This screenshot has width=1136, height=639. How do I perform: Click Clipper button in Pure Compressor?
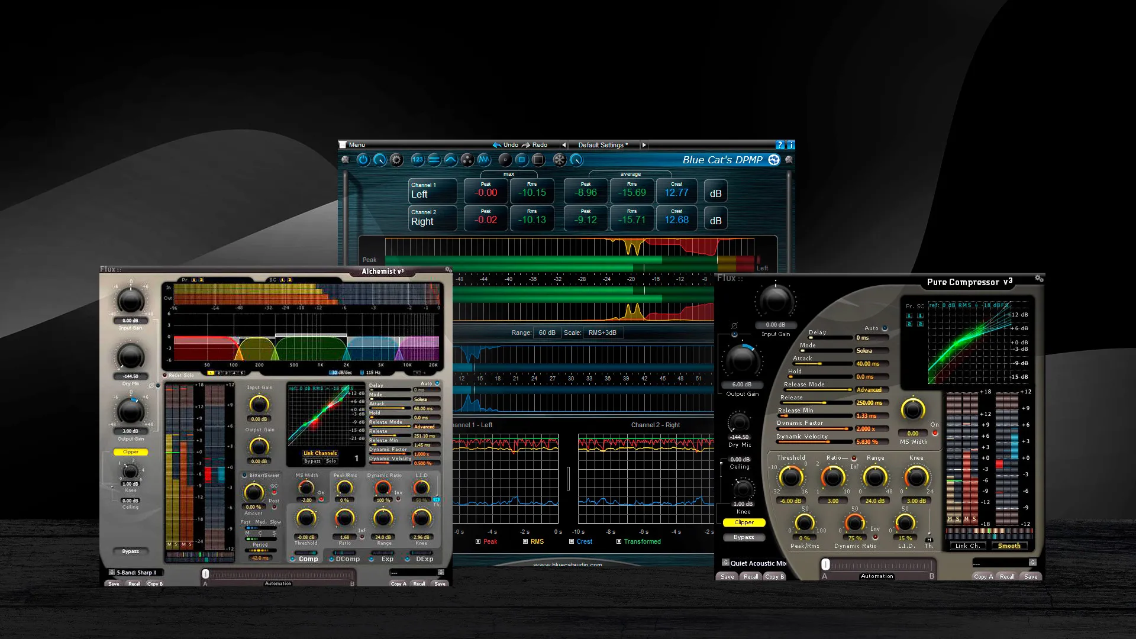[744, 522]
